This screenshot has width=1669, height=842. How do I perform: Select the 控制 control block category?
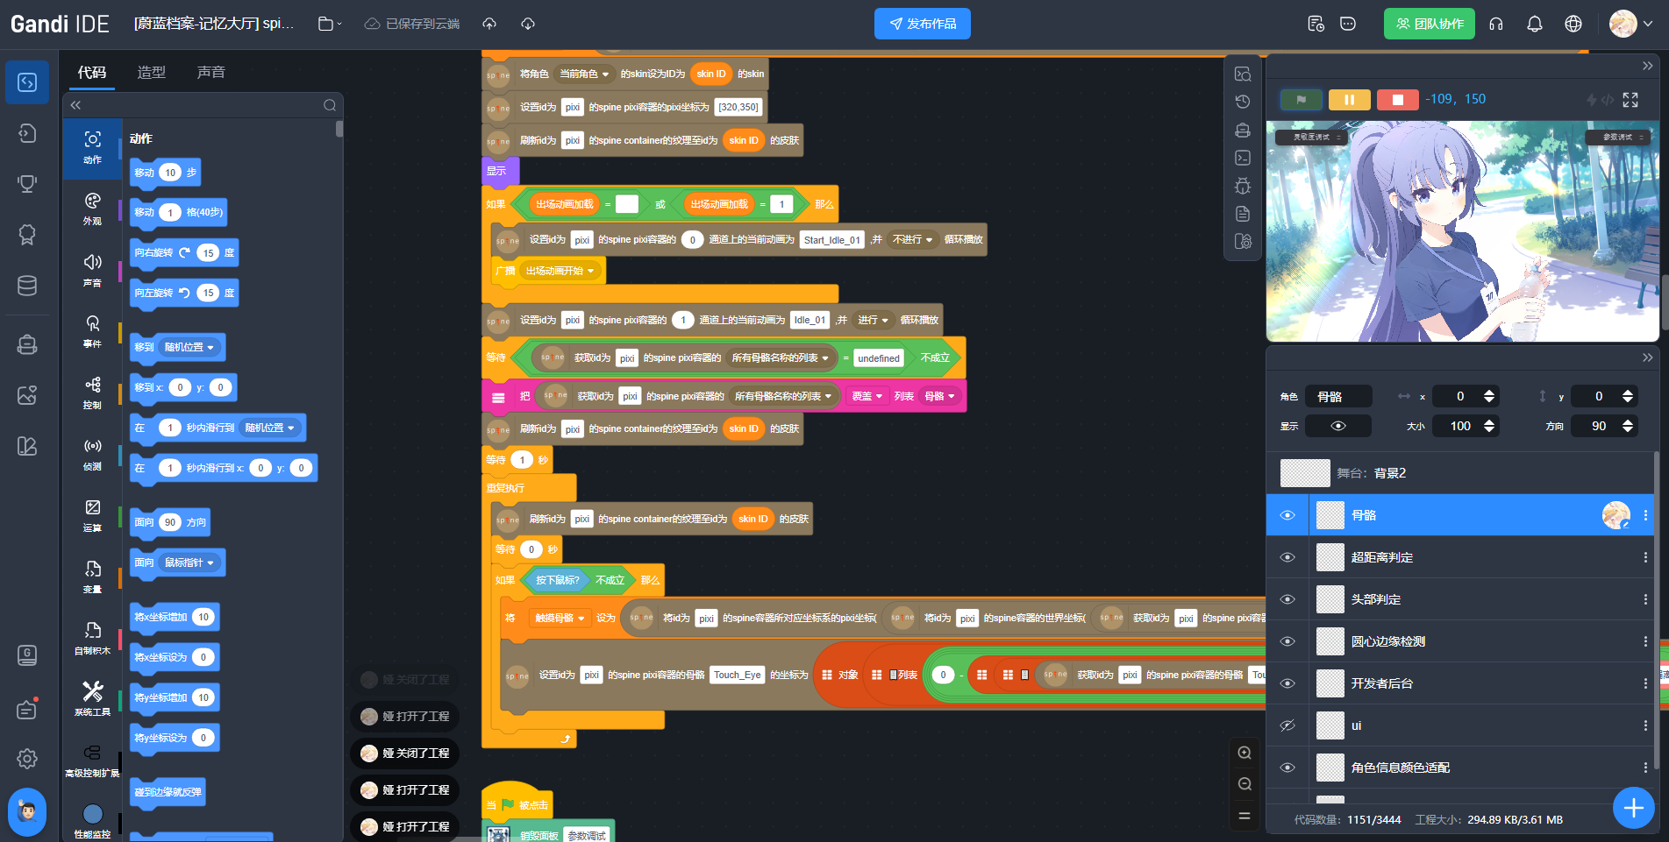click(92, 393)
